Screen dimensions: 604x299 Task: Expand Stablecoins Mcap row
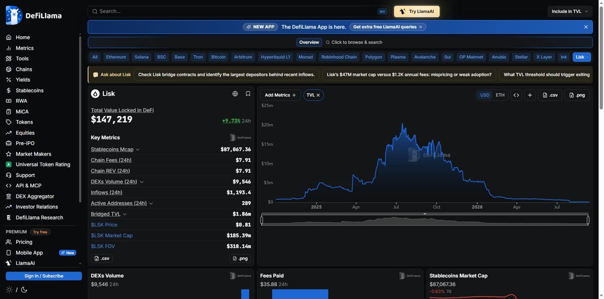(138, 150)
